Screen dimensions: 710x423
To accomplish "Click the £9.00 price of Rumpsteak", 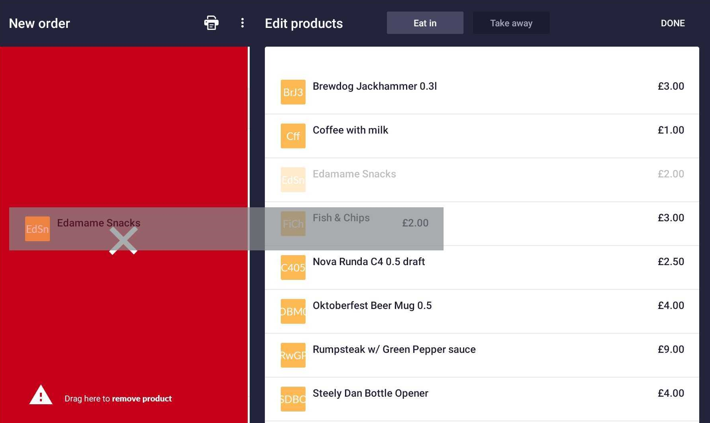I will click(671, 349).
